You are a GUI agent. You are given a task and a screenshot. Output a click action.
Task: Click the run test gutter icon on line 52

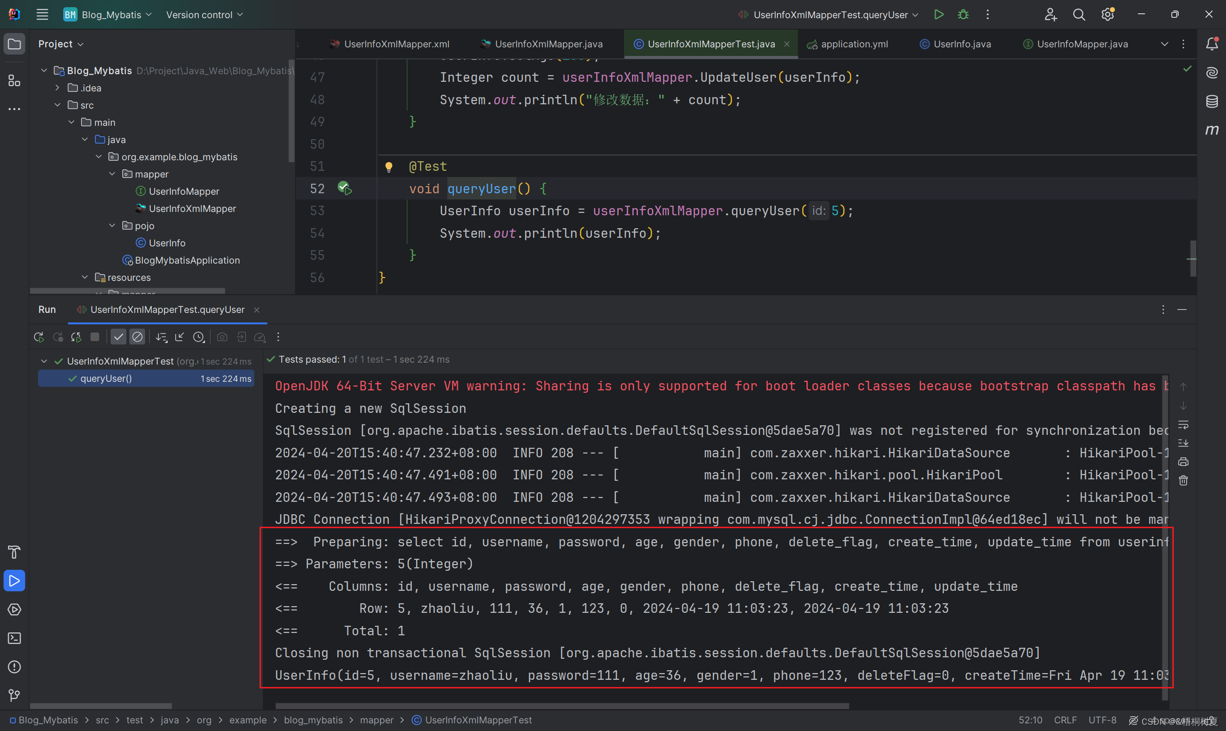344,188
